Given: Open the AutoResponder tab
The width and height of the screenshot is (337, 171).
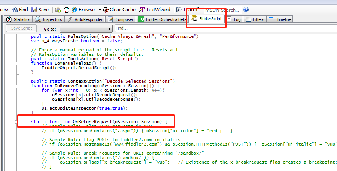Looking at the screenshot, I should pyautogui.click(x=85, y=19).
